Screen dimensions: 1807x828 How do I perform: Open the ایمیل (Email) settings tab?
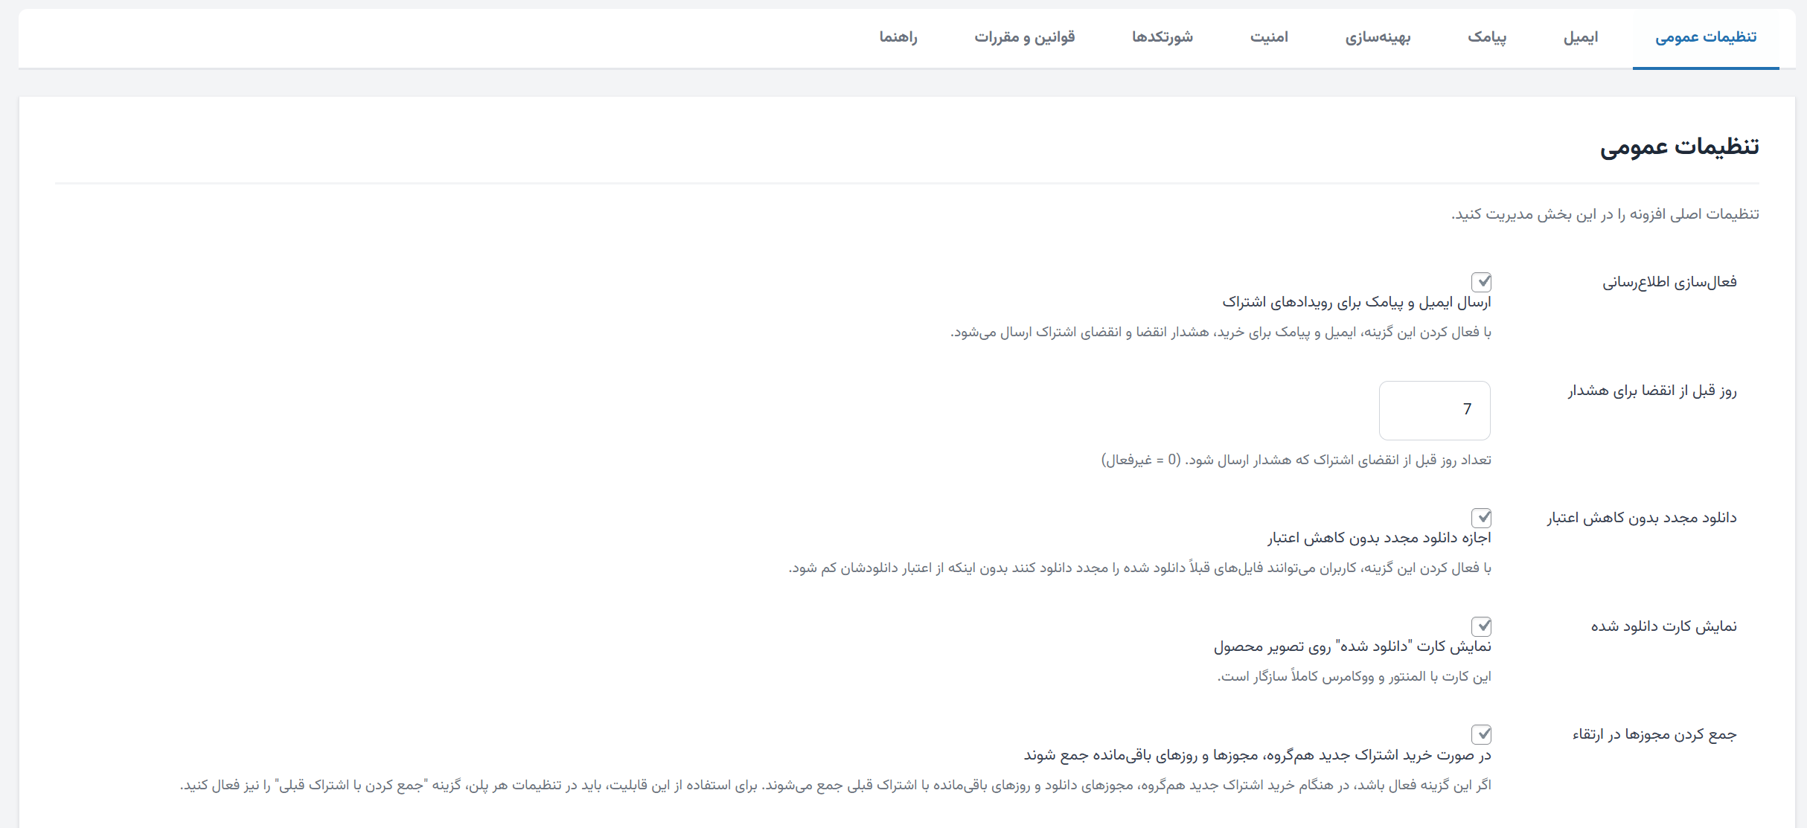[1580, 37]
